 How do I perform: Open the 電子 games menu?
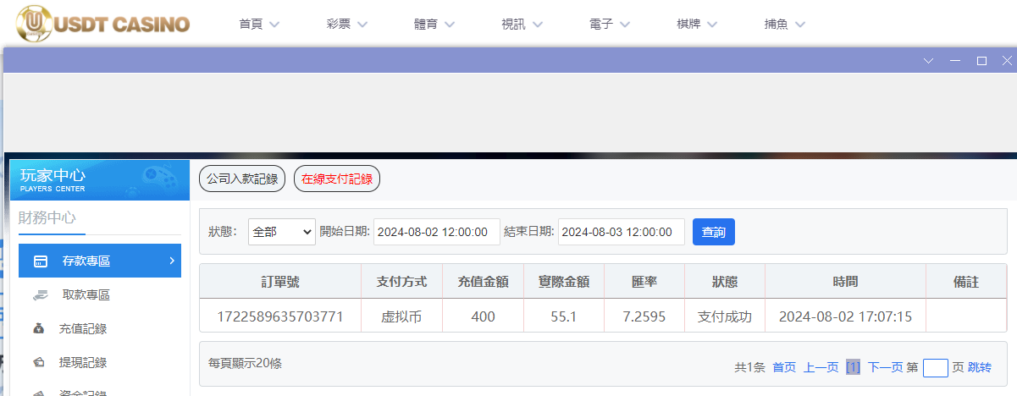pos(610,25)
